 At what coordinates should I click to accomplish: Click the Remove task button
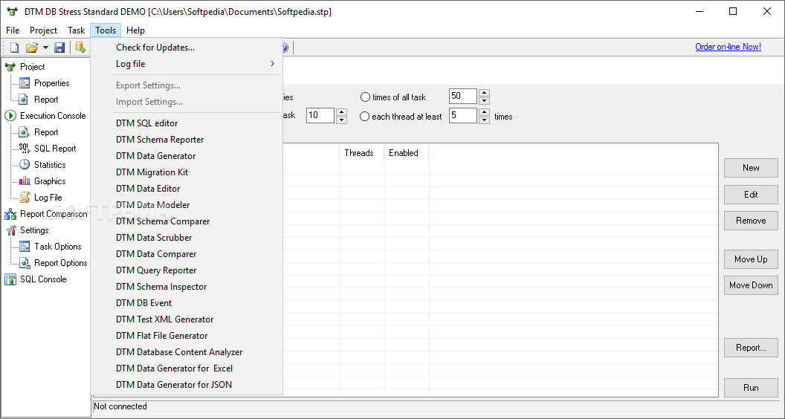pos(751,221)
